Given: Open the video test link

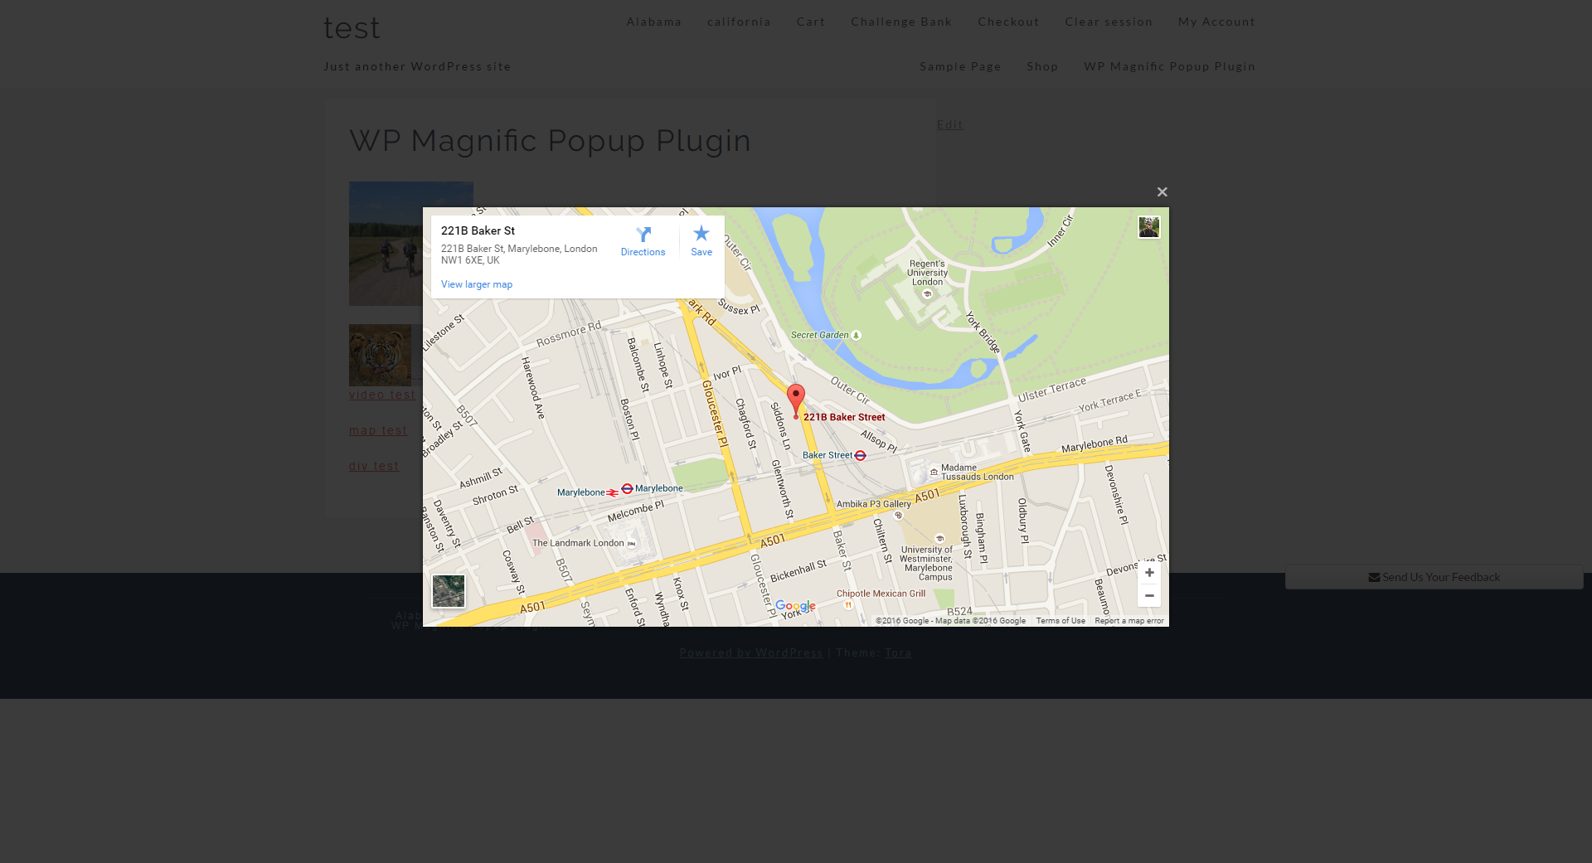Looking at the screenshot, I should click(x=382, y=395).
